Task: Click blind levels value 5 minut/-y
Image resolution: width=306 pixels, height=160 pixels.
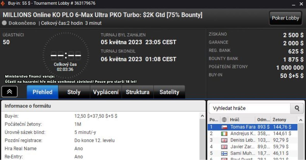Action: [x=85, y=132]
